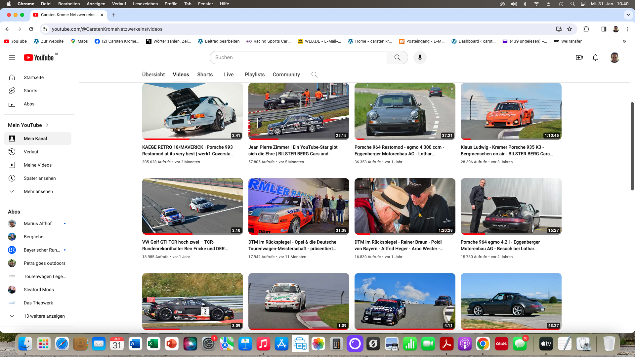635x357 pixels.
Task: Switch to Übersicht tab
Action: coord(153,75)
